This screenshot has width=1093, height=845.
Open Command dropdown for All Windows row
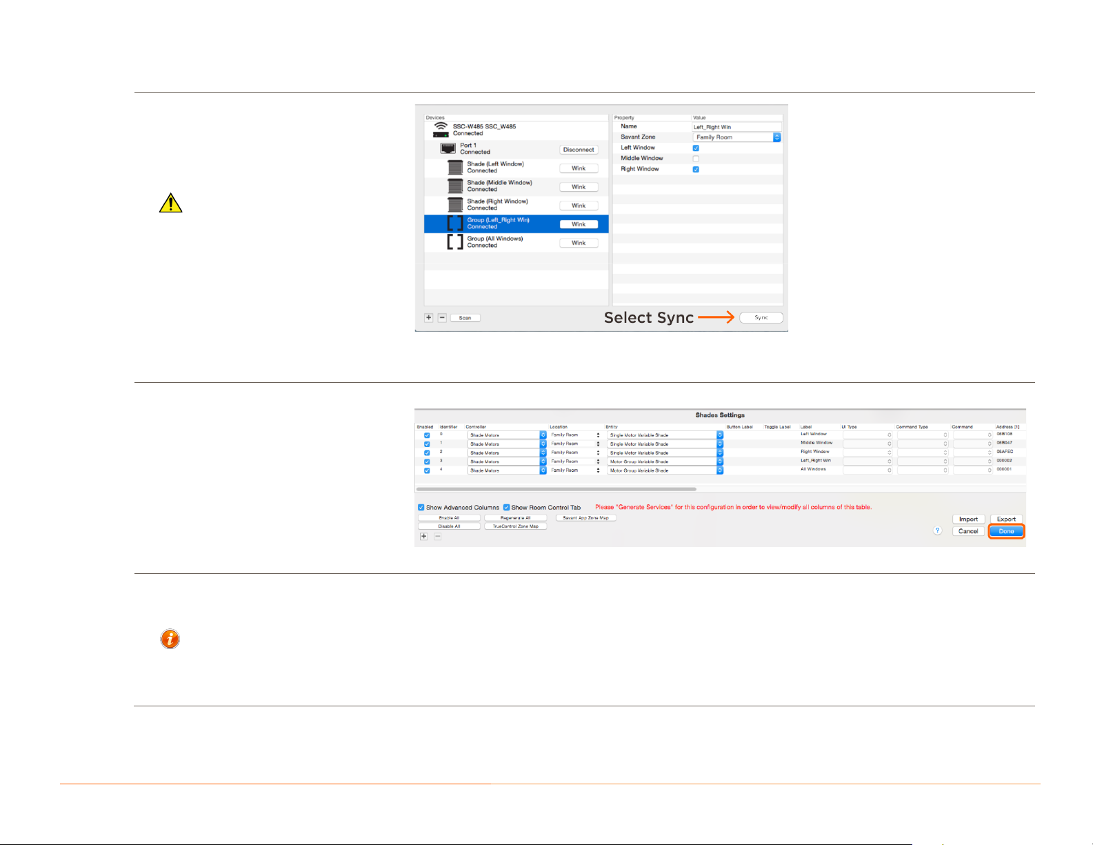click(x=972, y=470)
